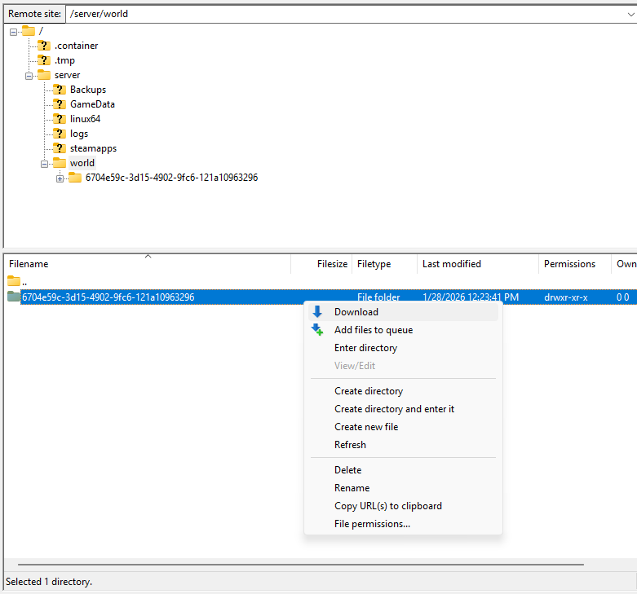Click the Backups folder question-mark icon
The height and width of the screenshot is (594, 637).
[x=60, y=90]
